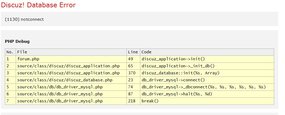The image size is (285, 115).
Task: Click the 'discuz_database::init(%s, Array)' code cell
Action: tap(207, 73)
